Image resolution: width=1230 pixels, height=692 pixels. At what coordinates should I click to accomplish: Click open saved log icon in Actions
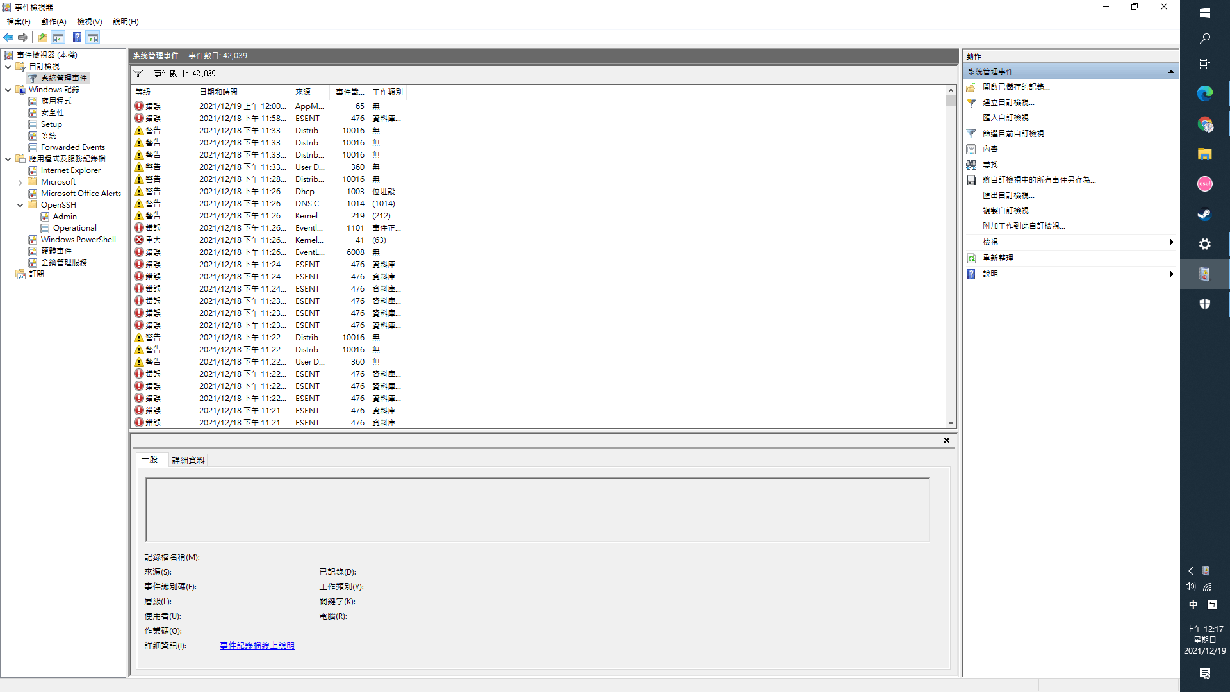[971, 87]
